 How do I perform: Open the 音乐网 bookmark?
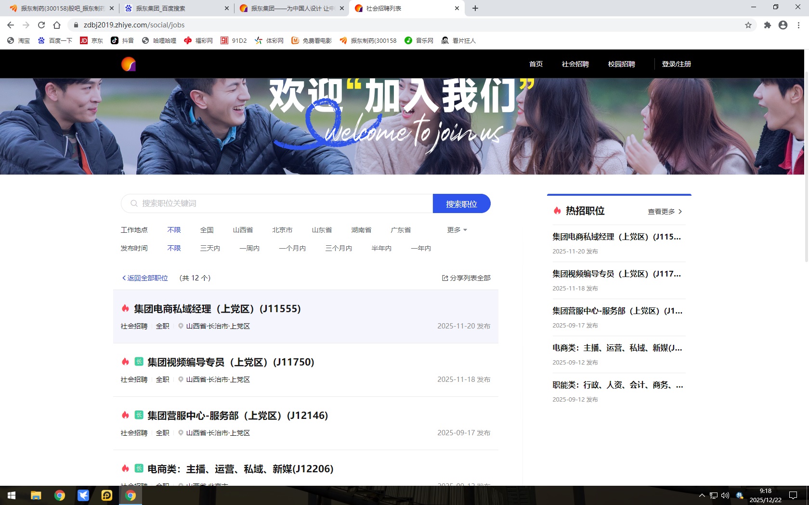(x=419, y=40)
